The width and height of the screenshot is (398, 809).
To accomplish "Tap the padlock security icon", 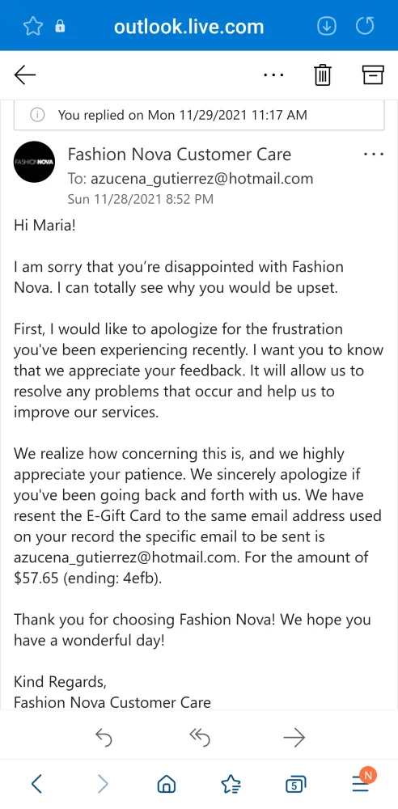I will point(61,27).
